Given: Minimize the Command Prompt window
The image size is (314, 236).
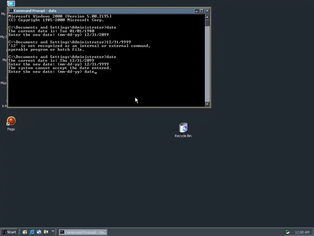Looking at the screenshot, I should click(x=197, y=11).
